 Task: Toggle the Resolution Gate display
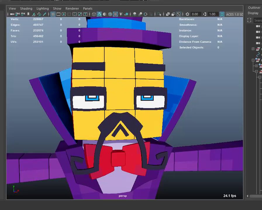pyautogui.click(x=64, y=14)
